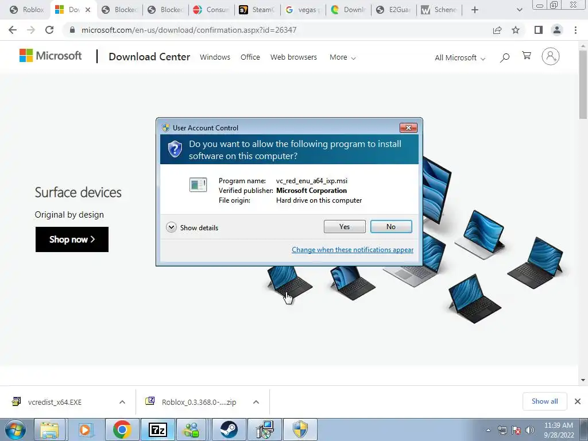The width and height of the screenshot is (588, 441).
Task: Close the User Account Control dialog
Action: [408, 128]
